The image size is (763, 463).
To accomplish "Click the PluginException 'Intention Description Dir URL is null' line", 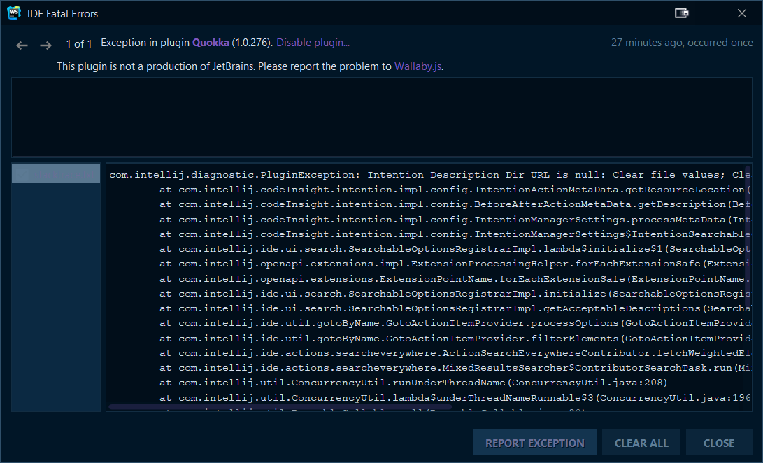I will click(x=429, y=175).
